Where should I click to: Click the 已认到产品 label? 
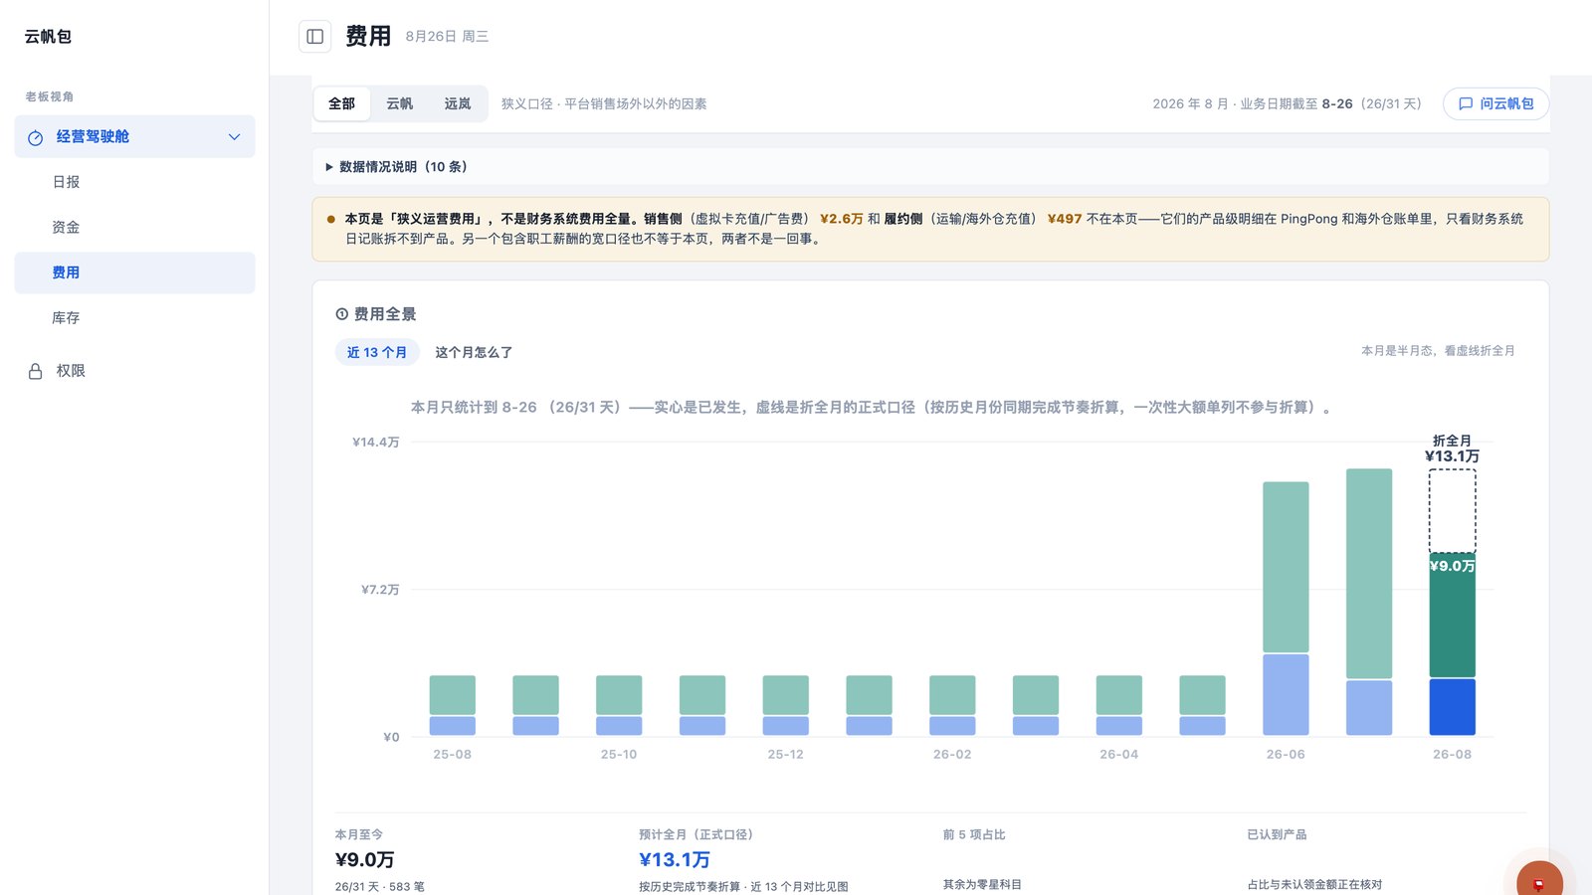1277,834
